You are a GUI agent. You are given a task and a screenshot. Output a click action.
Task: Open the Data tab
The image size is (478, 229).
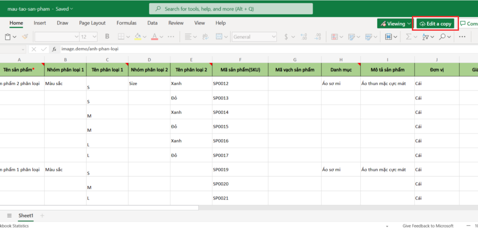[153, 23]
